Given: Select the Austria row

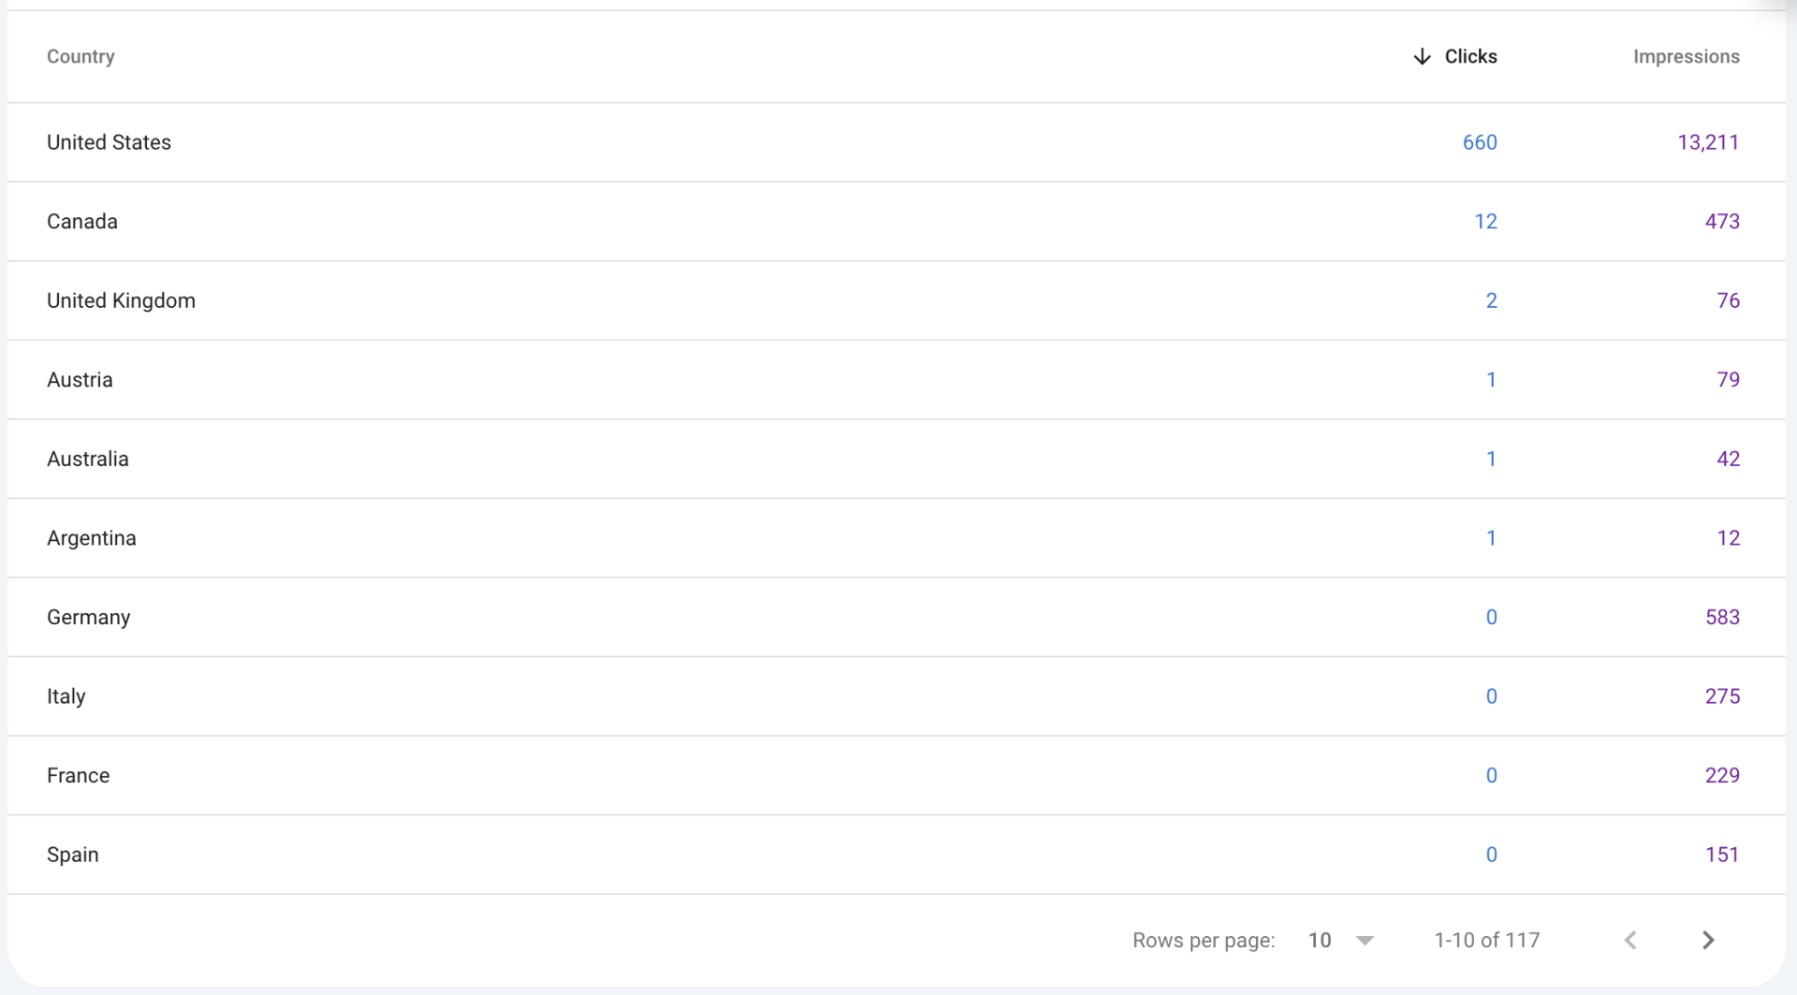Looking at the screenshot, I should (x=80, y=380).
